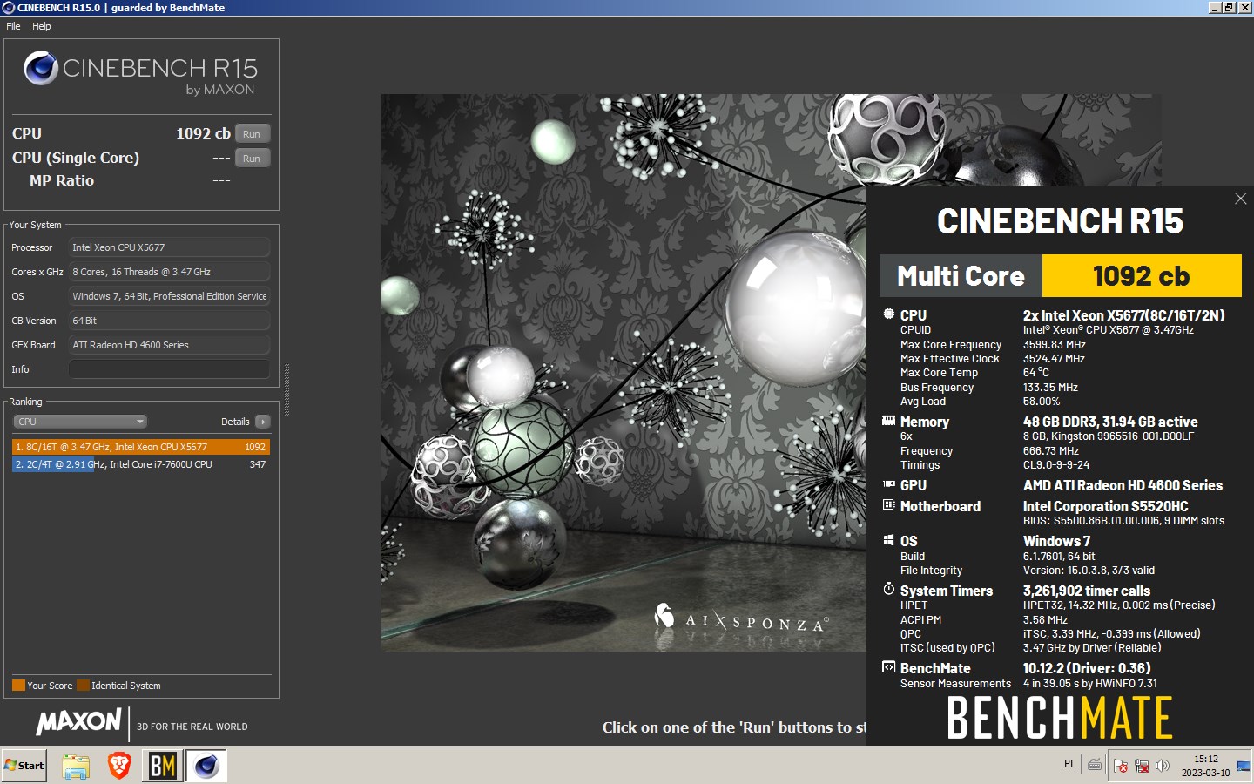The height and width of the screenshot is (784, 1254).
Task: Click the Motherboard icon in BenchMate
Action: click(x=888, y=505)
